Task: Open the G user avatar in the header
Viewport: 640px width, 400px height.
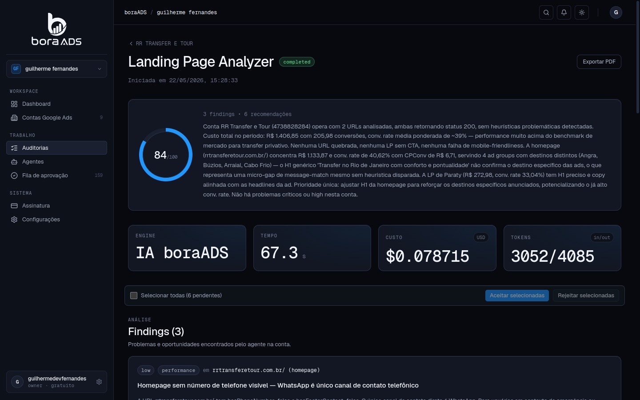Action: point(616,12)
